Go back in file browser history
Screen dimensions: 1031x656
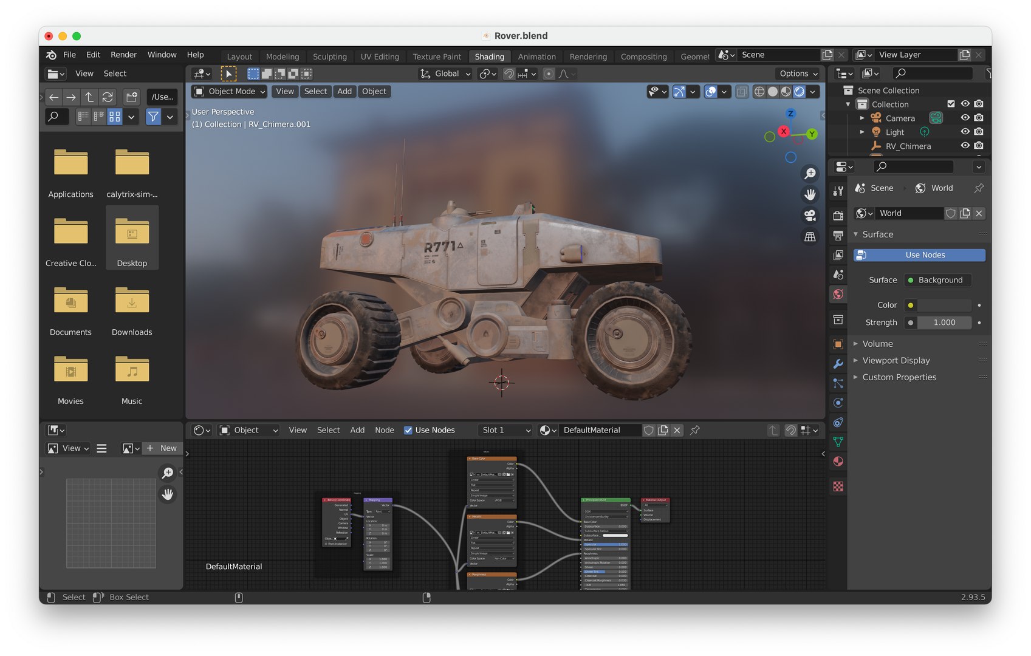tap(54, 97)
